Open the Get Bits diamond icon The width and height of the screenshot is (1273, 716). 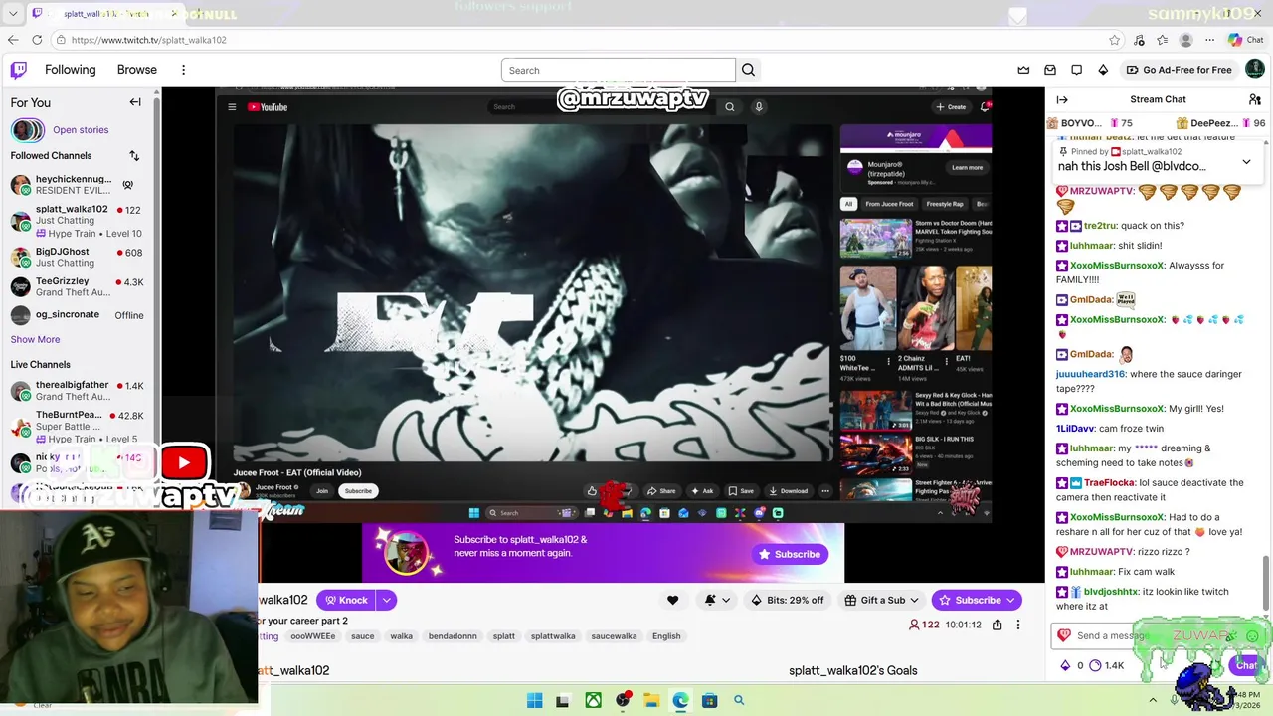click(x=1103, y=70)
